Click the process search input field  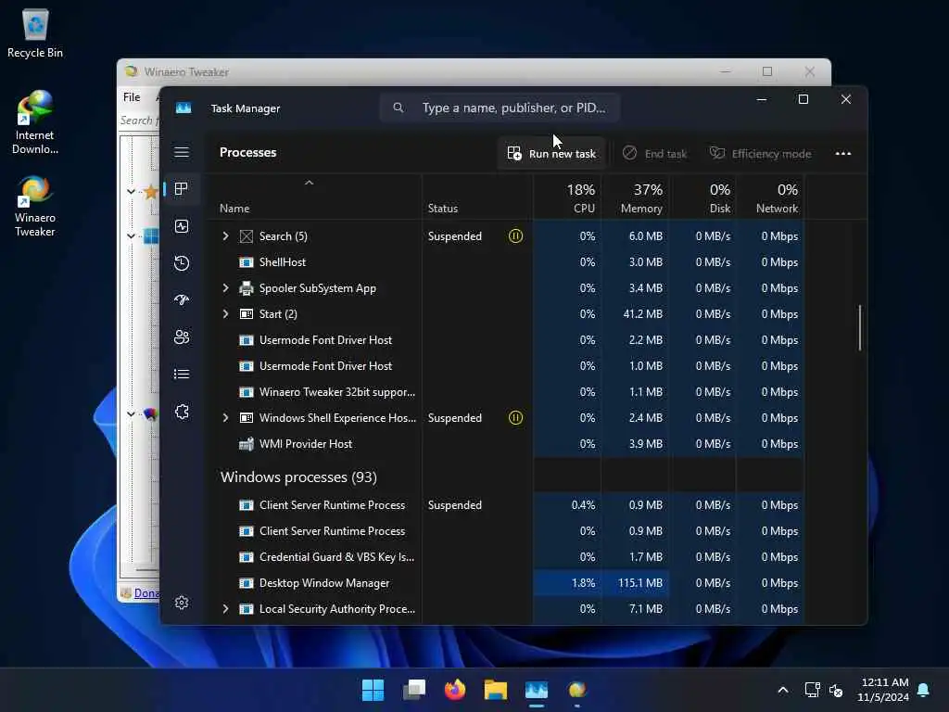[500, 108]
